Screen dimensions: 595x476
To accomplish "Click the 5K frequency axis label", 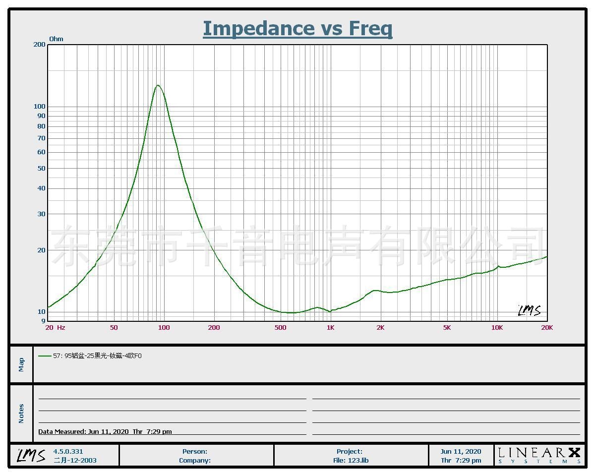I will (x=447, y=327).
